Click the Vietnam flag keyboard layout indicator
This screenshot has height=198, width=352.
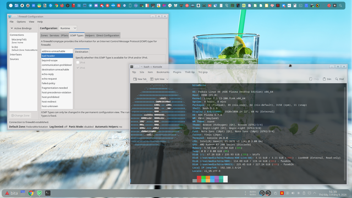[282, 193]
